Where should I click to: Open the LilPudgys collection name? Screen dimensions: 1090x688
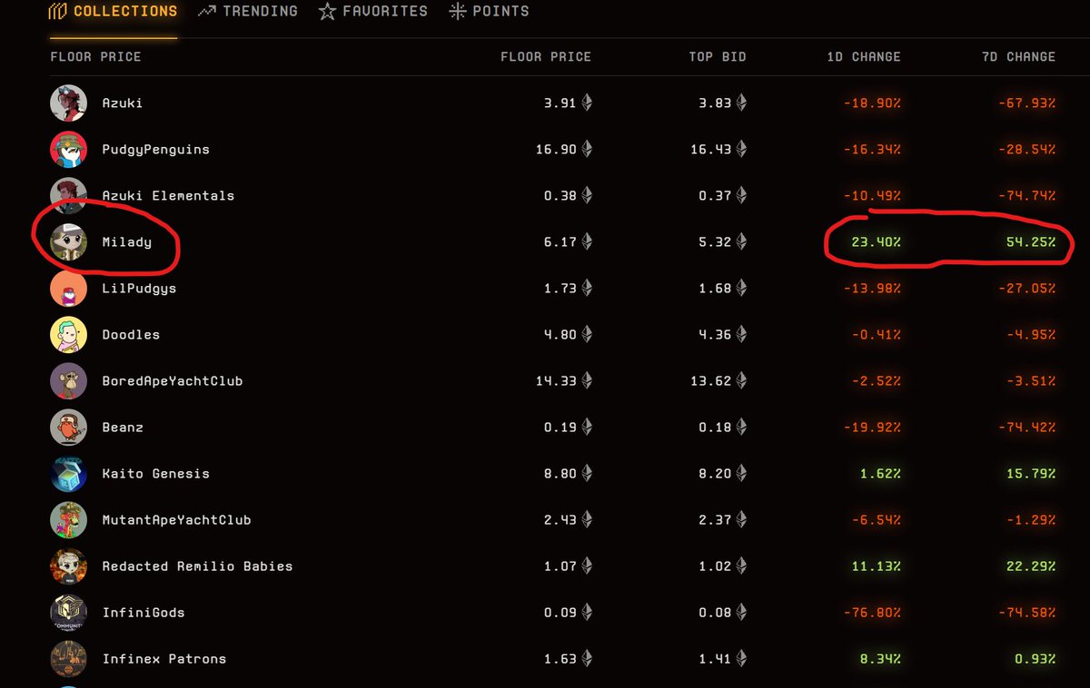coord(139,289)
